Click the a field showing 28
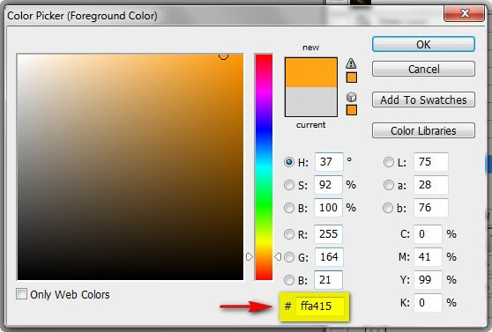 coord(431,185)
